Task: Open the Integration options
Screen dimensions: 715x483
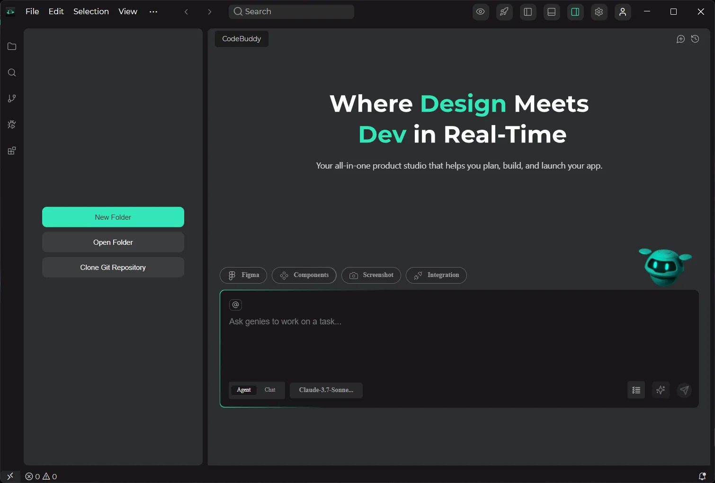Action: click(x=436, y=275)
